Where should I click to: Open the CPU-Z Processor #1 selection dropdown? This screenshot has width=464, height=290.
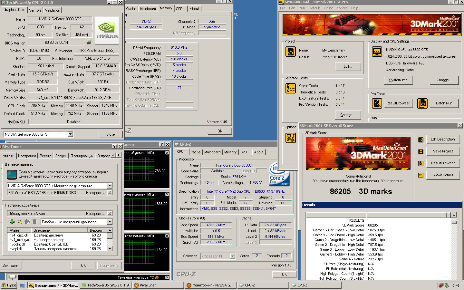232,256
